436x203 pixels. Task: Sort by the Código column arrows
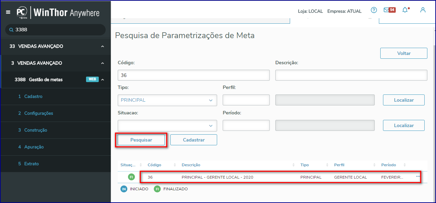[175, 165]
